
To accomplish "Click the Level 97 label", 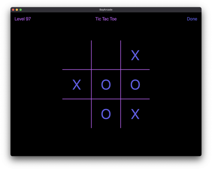I will 23,19.
